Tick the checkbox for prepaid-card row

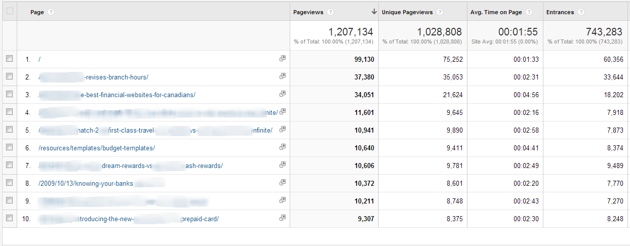coord(9,218)
